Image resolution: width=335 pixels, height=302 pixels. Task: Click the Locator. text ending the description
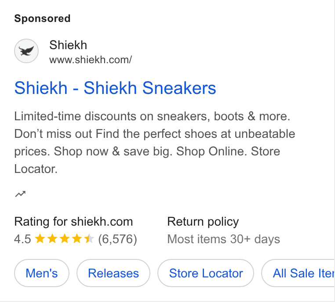click(36, 169)
